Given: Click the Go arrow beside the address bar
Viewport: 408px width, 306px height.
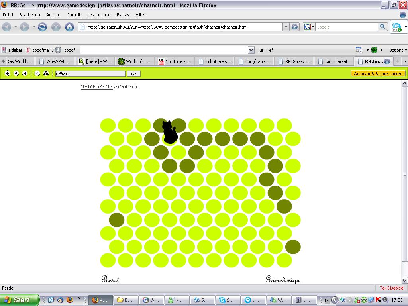Looking at the screenshot, I should (294, 27).
